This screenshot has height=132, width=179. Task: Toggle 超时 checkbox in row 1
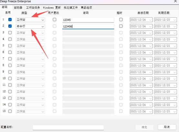pyautogui.click(x=121, y=20)
